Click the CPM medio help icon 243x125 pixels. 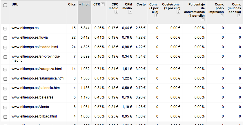coord(130,12)
